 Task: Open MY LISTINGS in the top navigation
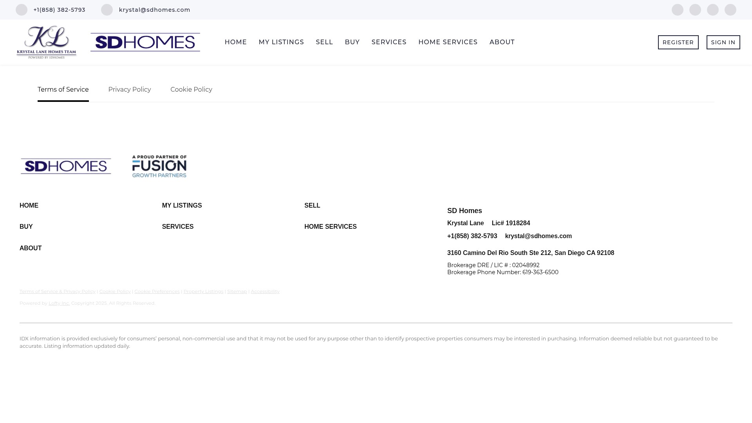[281, 42]
